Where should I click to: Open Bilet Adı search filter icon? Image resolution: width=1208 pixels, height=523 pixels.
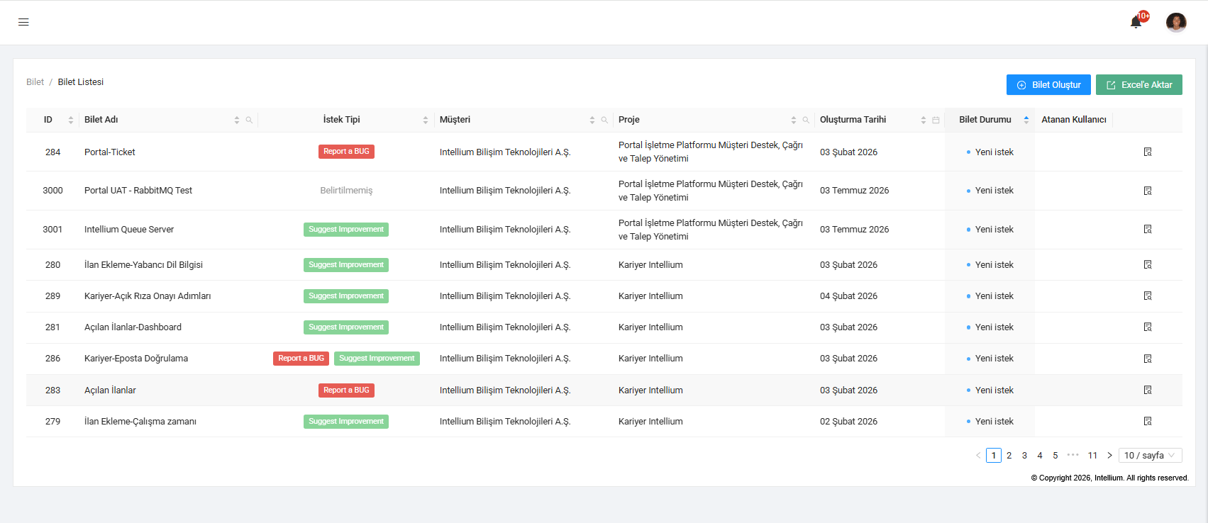coord(249,120)
